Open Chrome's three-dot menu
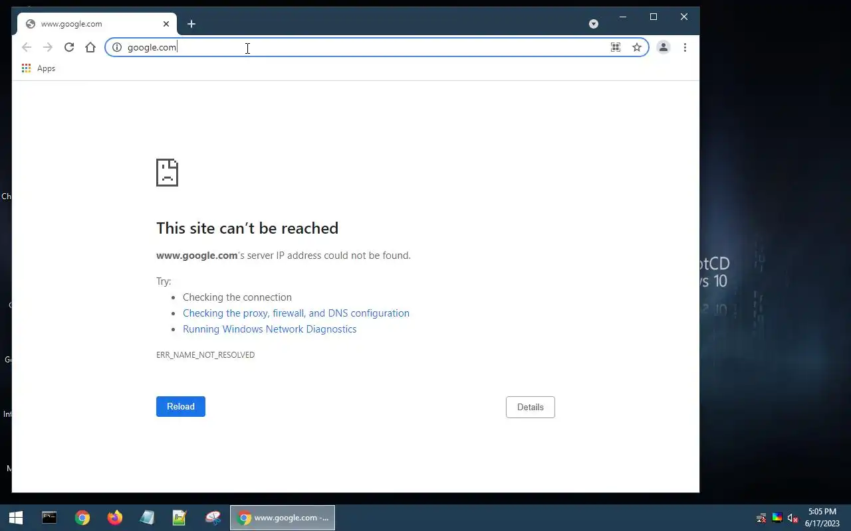The height and width of the screenshot is (531, 851). 685,47
